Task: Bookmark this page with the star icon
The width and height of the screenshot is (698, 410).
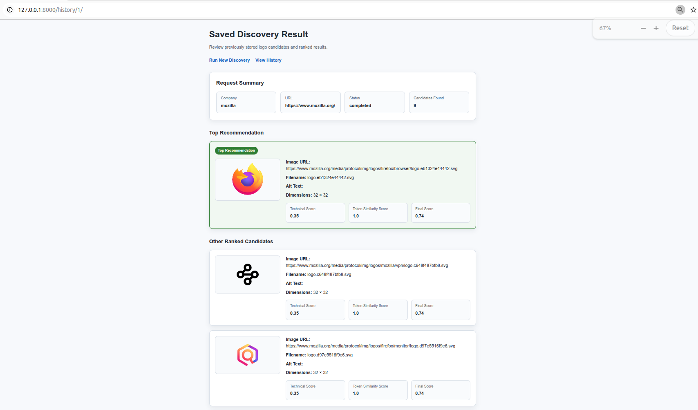Action: pyautogui.click(x=694, y=10)
